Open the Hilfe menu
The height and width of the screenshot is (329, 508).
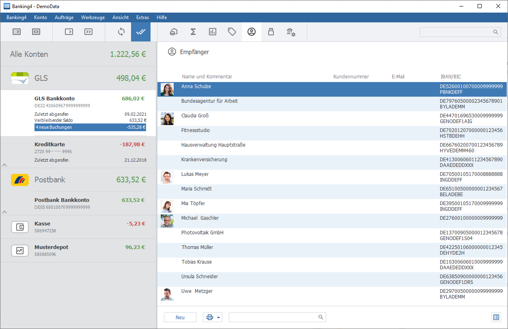161,17
